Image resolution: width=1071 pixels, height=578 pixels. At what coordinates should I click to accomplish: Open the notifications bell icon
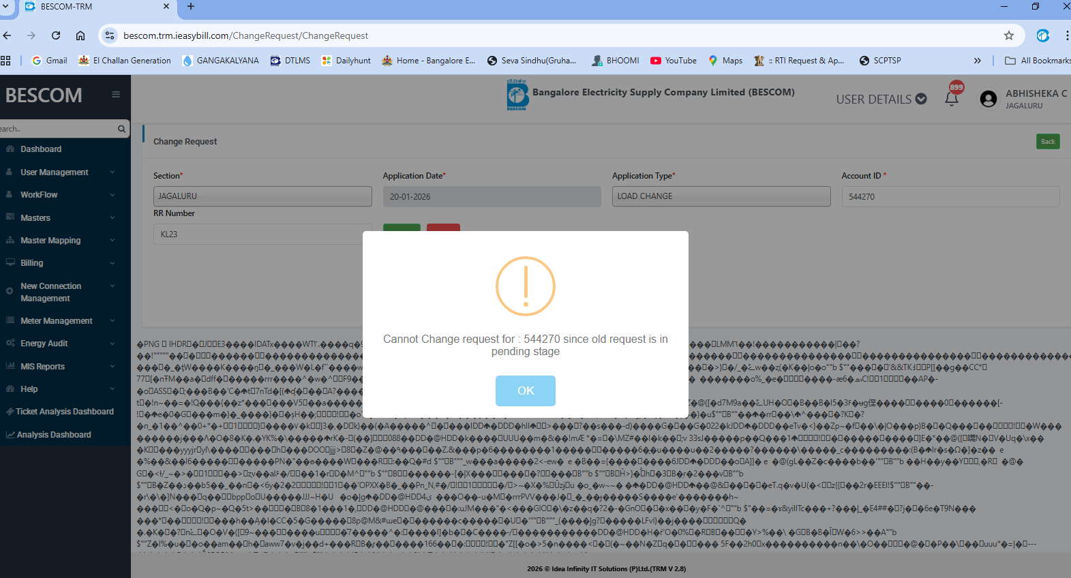[x=952, y=99]
